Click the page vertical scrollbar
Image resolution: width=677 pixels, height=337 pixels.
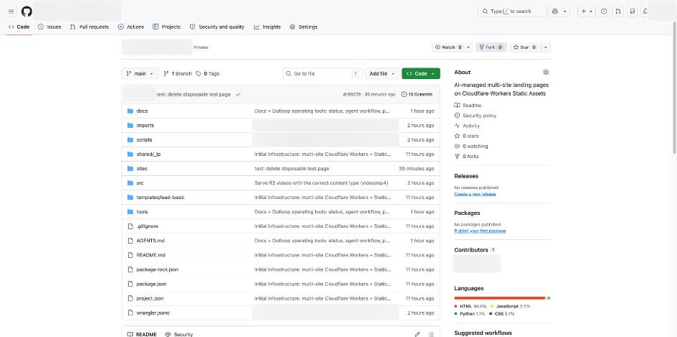(674, 86)
